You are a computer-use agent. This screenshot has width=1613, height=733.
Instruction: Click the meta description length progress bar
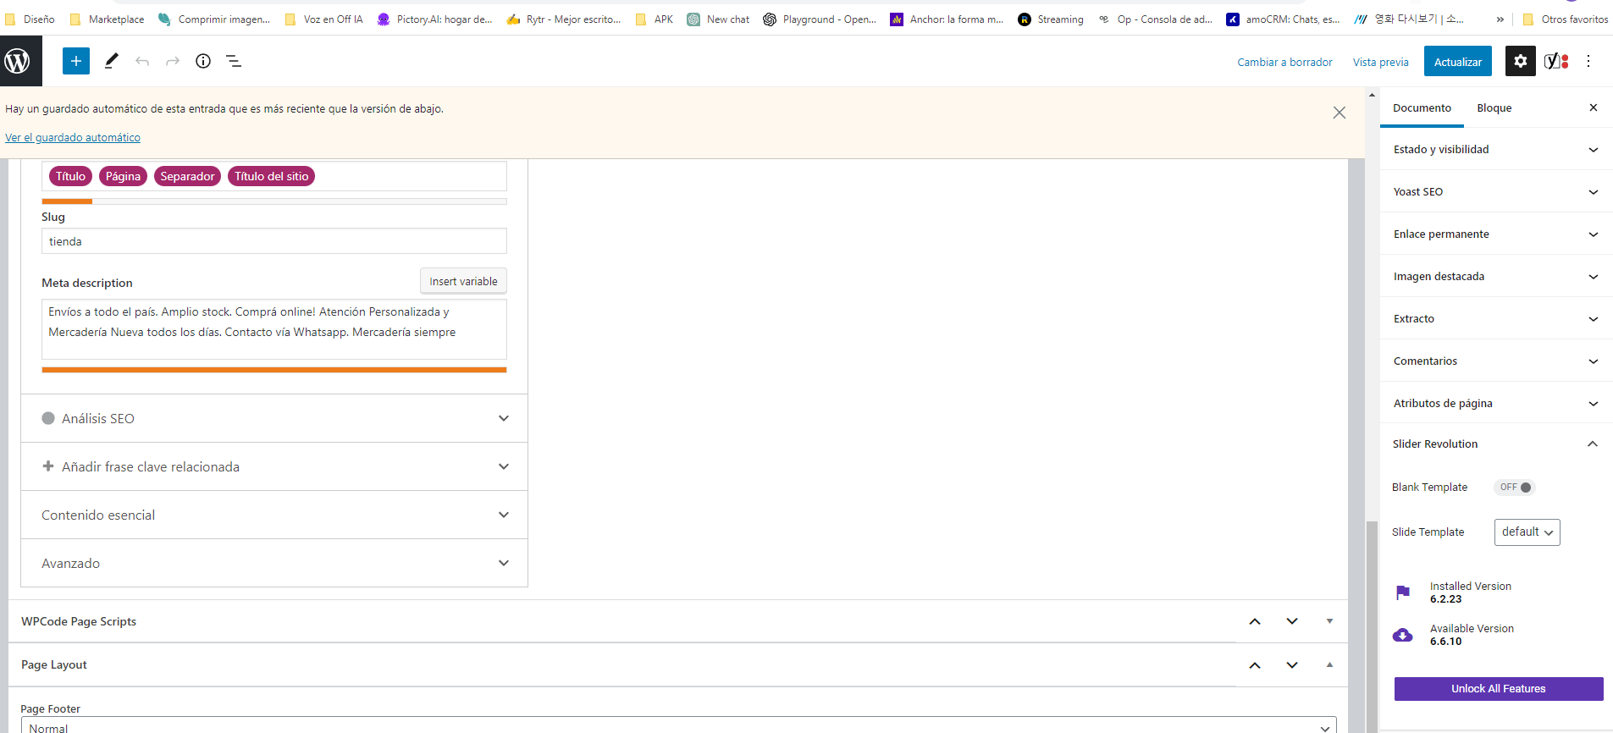pyautogui.click(x=274, y=370)
